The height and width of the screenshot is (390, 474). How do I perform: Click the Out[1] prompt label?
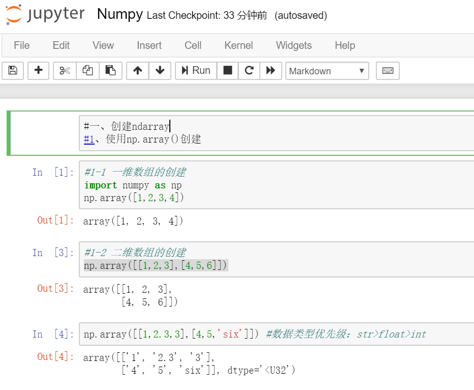55,220
